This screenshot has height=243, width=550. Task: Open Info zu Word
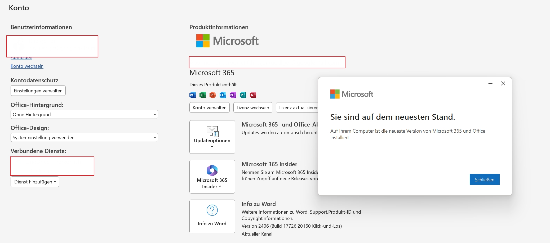click(x=212, y=216)
